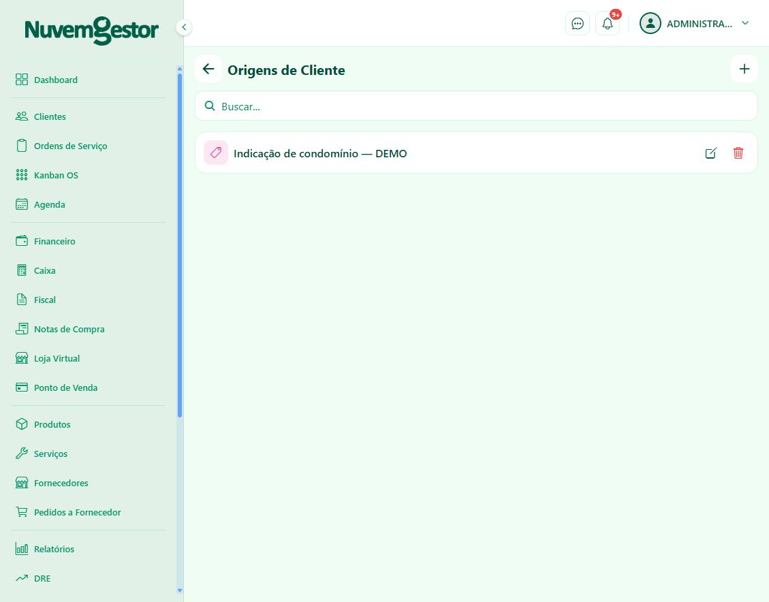
Task: Delete the Indicação de condomínio entry
Action: pyautogui.click(x=738, y=153)
